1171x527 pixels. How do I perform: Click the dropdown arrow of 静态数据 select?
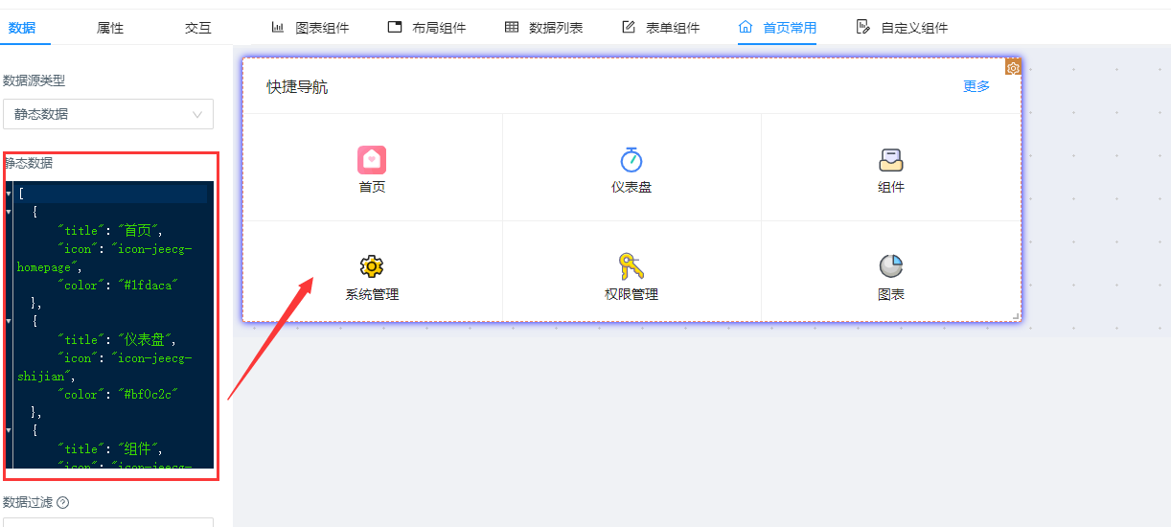click(x=197, y=114)
